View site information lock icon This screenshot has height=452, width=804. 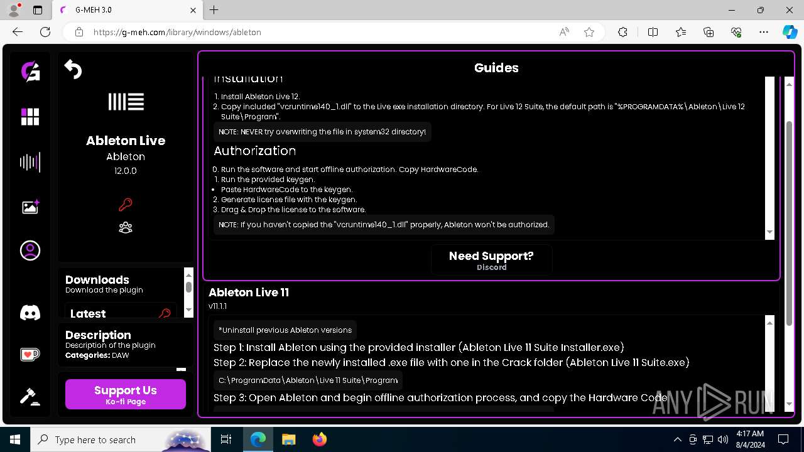click(79, 32)
